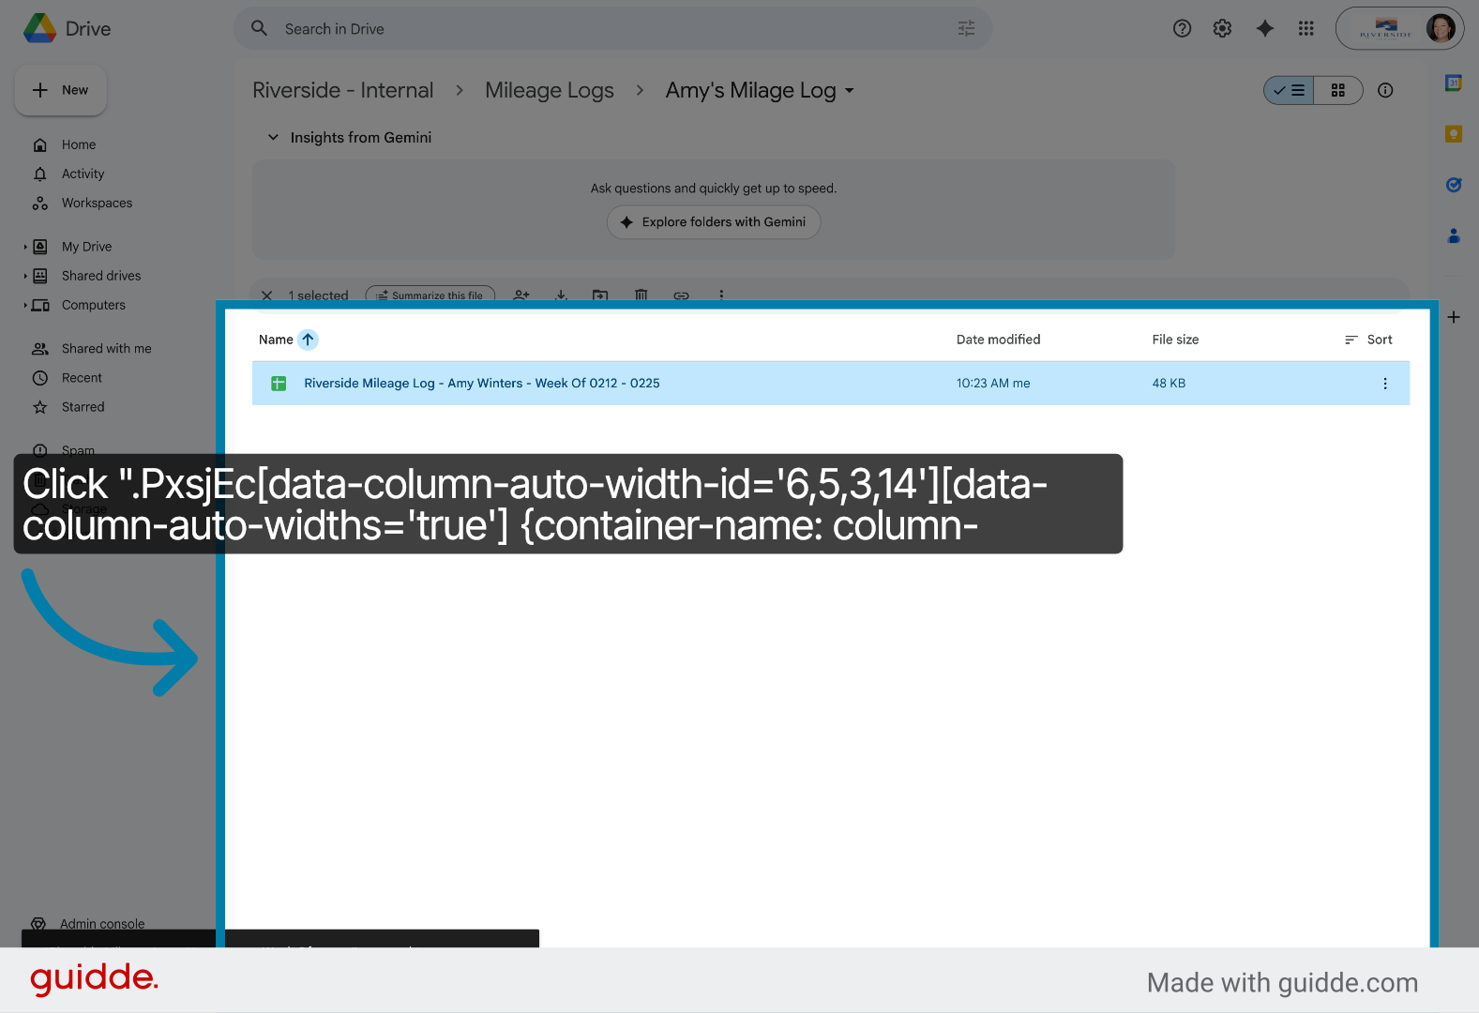Open Shared with me in the sidebar
The image size is (1479, 1013).
pyautogui.click(x=106, y=348)
